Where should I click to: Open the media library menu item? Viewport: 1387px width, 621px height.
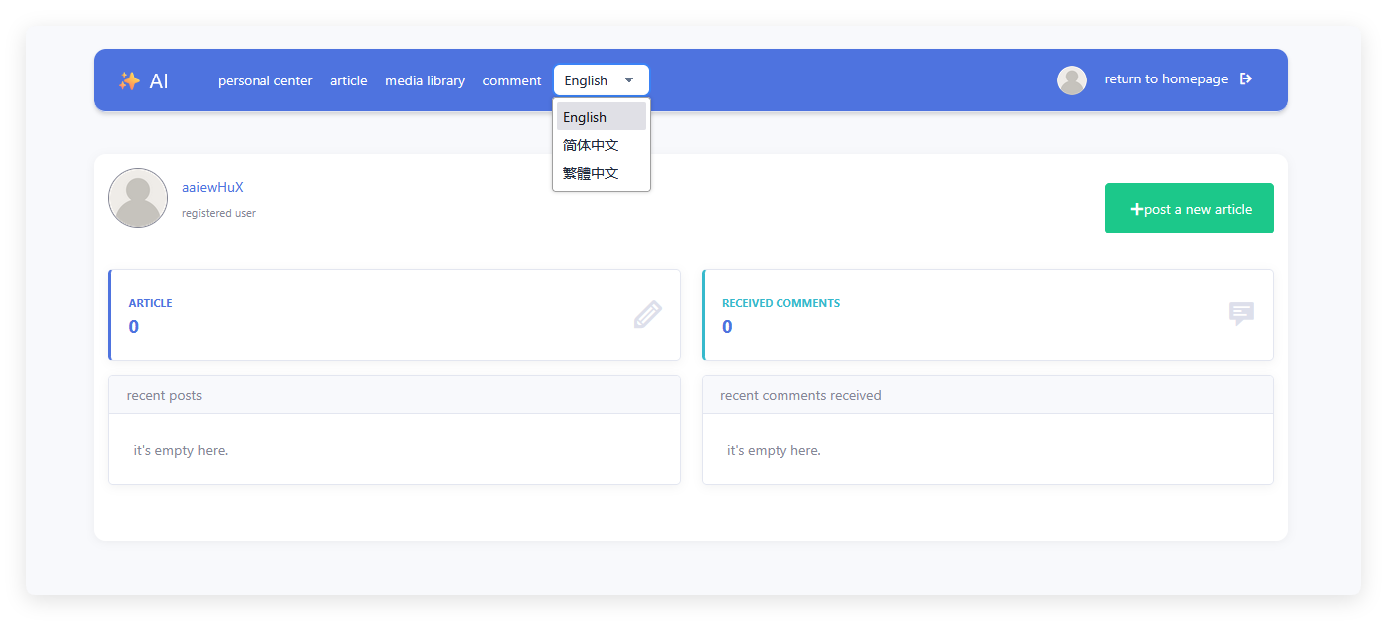pyautogui.click(x=426, y=80)
